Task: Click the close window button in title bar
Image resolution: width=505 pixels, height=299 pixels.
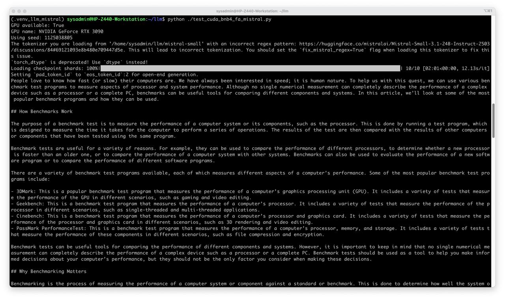Action: pos(14,11)
